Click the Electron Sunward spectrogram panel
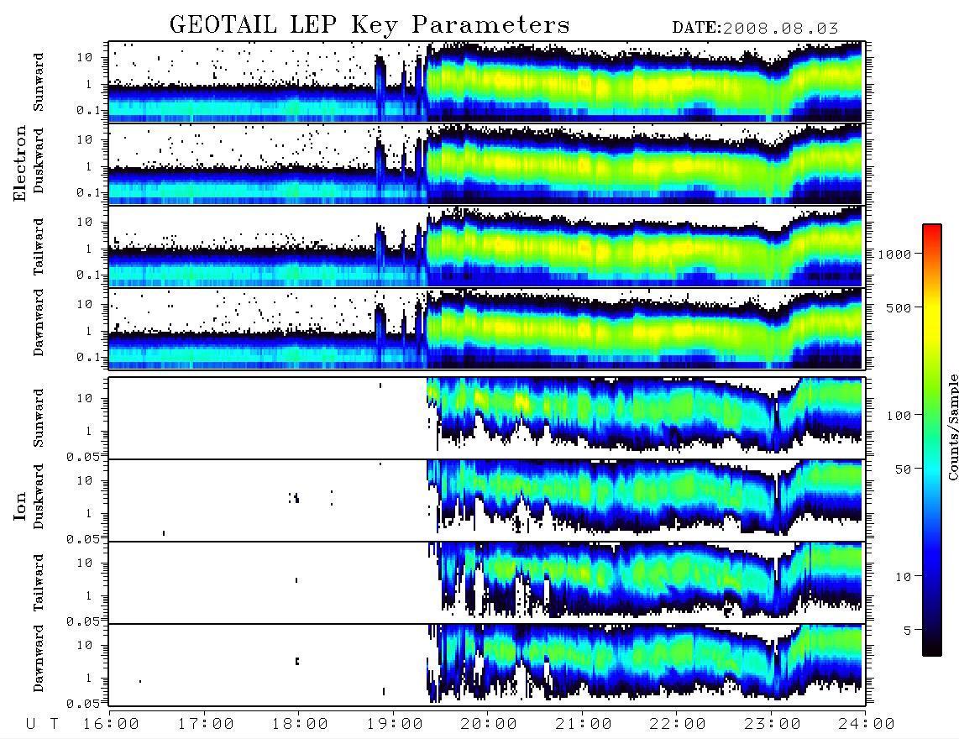The image size is (959, 739). click(487, 81)
